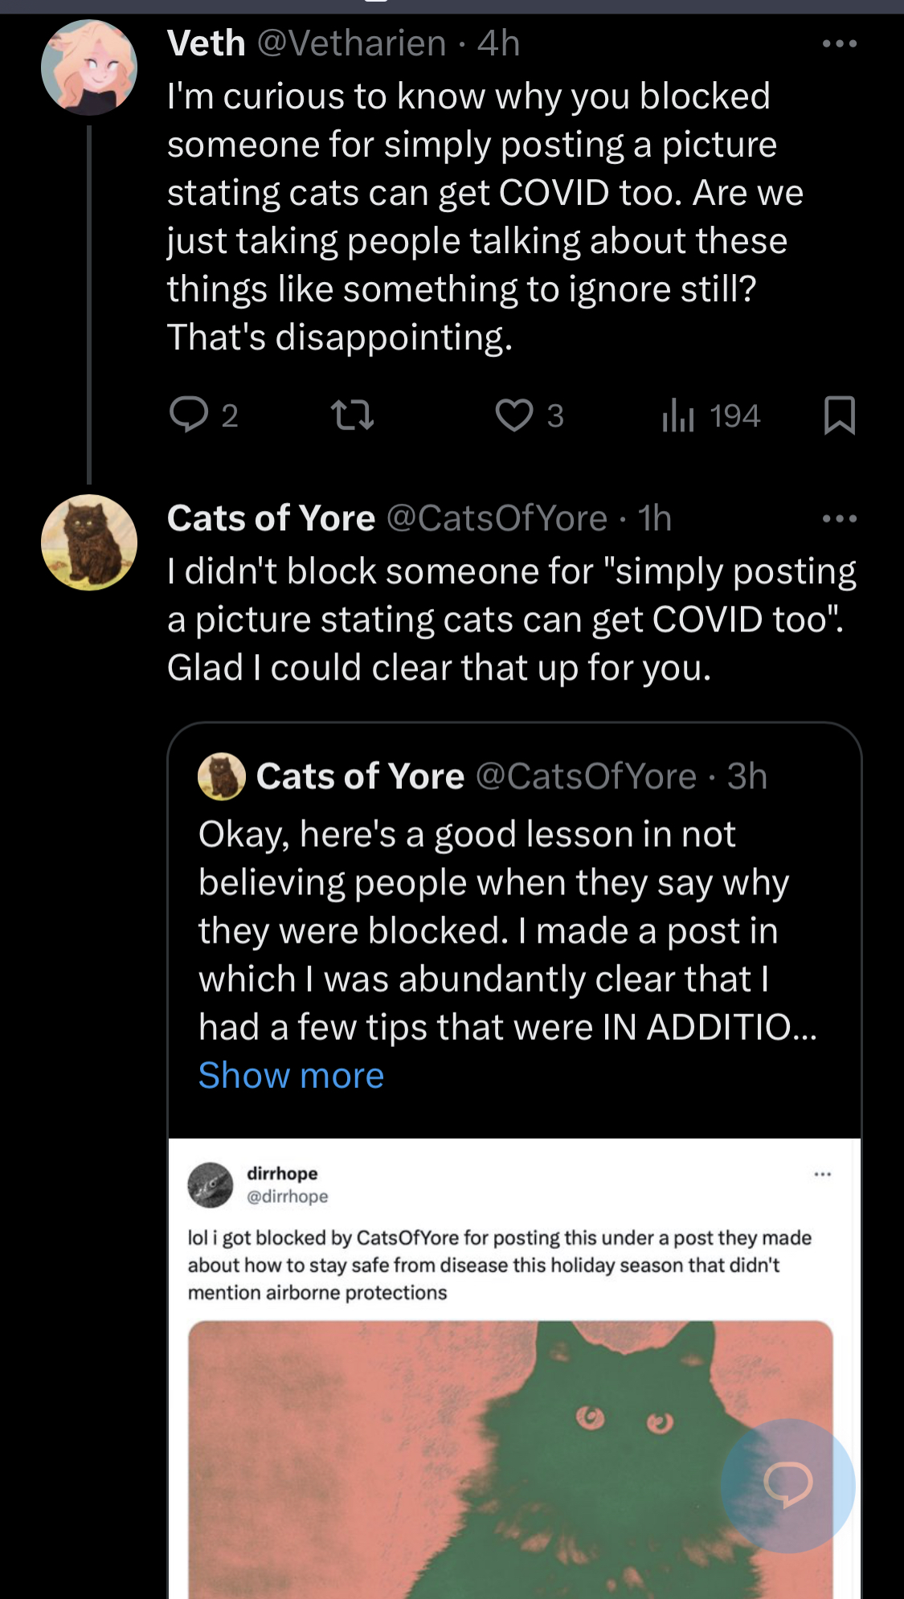The image size is (904, 1599).
Task: Open small Cats of Yore avatar in quote
Action: [x=222, y=776]
